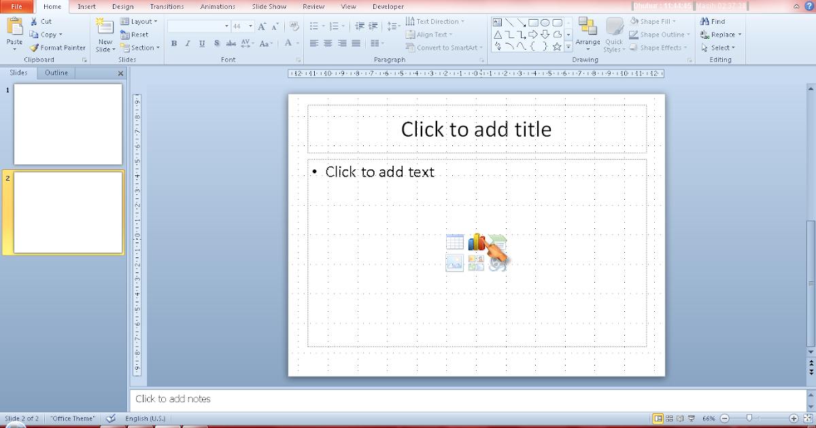The height and width of the screenshot is (428, 816).
Task: Click Replace in the Editing group
Action: [x=721, y=34]
